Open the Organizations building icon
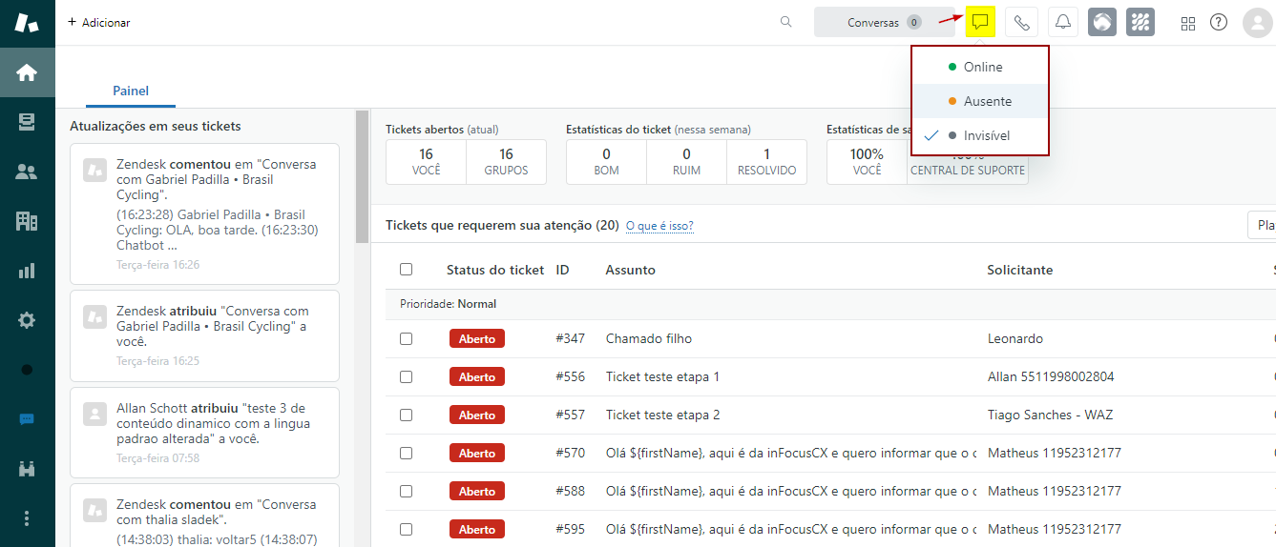This screenshot has height=547, width=1276. pos(27,222)
